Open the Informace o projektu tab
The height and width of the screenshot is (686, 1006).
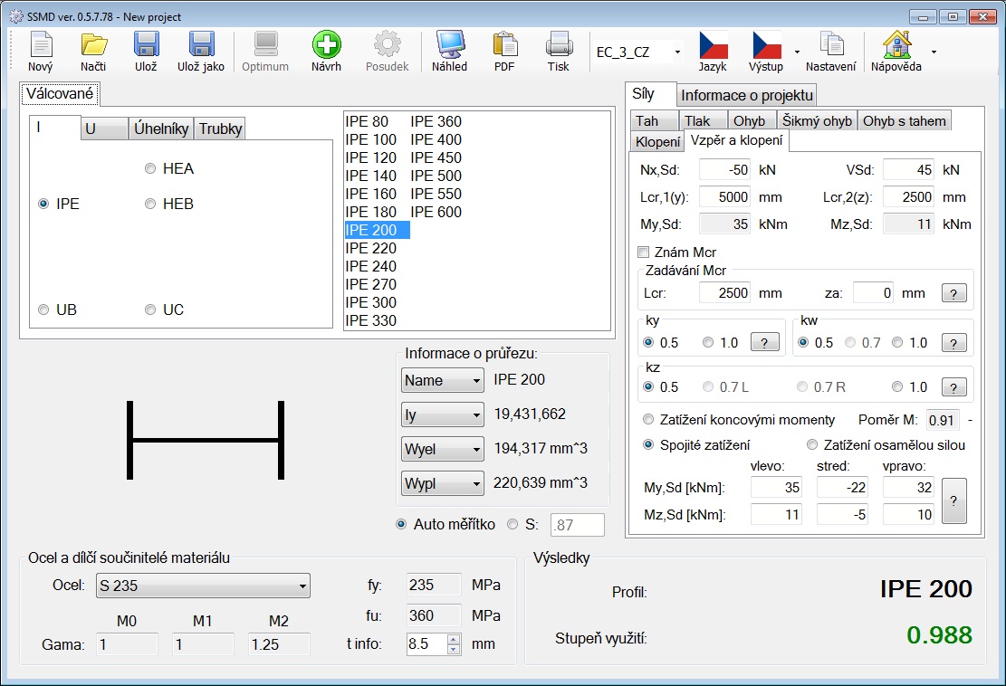747,95
